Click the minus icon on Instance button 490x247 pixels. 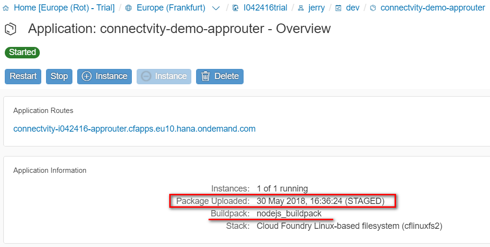pyautogui.click(x=146, y=77)
